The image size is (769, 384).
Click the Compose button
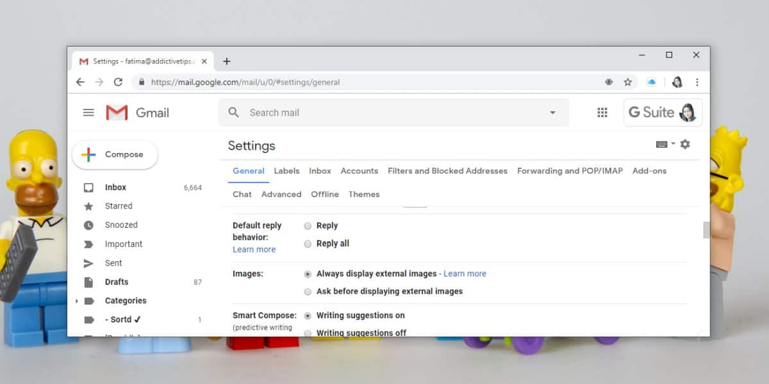point(115,155)
